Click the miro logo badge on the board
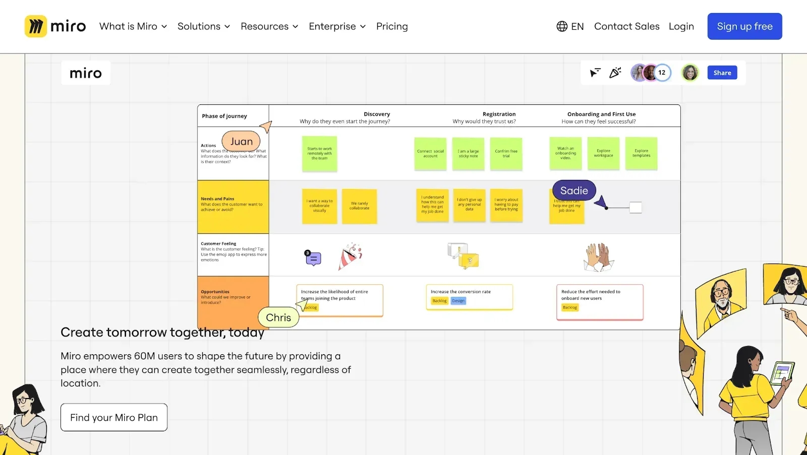 pos(86,73)
